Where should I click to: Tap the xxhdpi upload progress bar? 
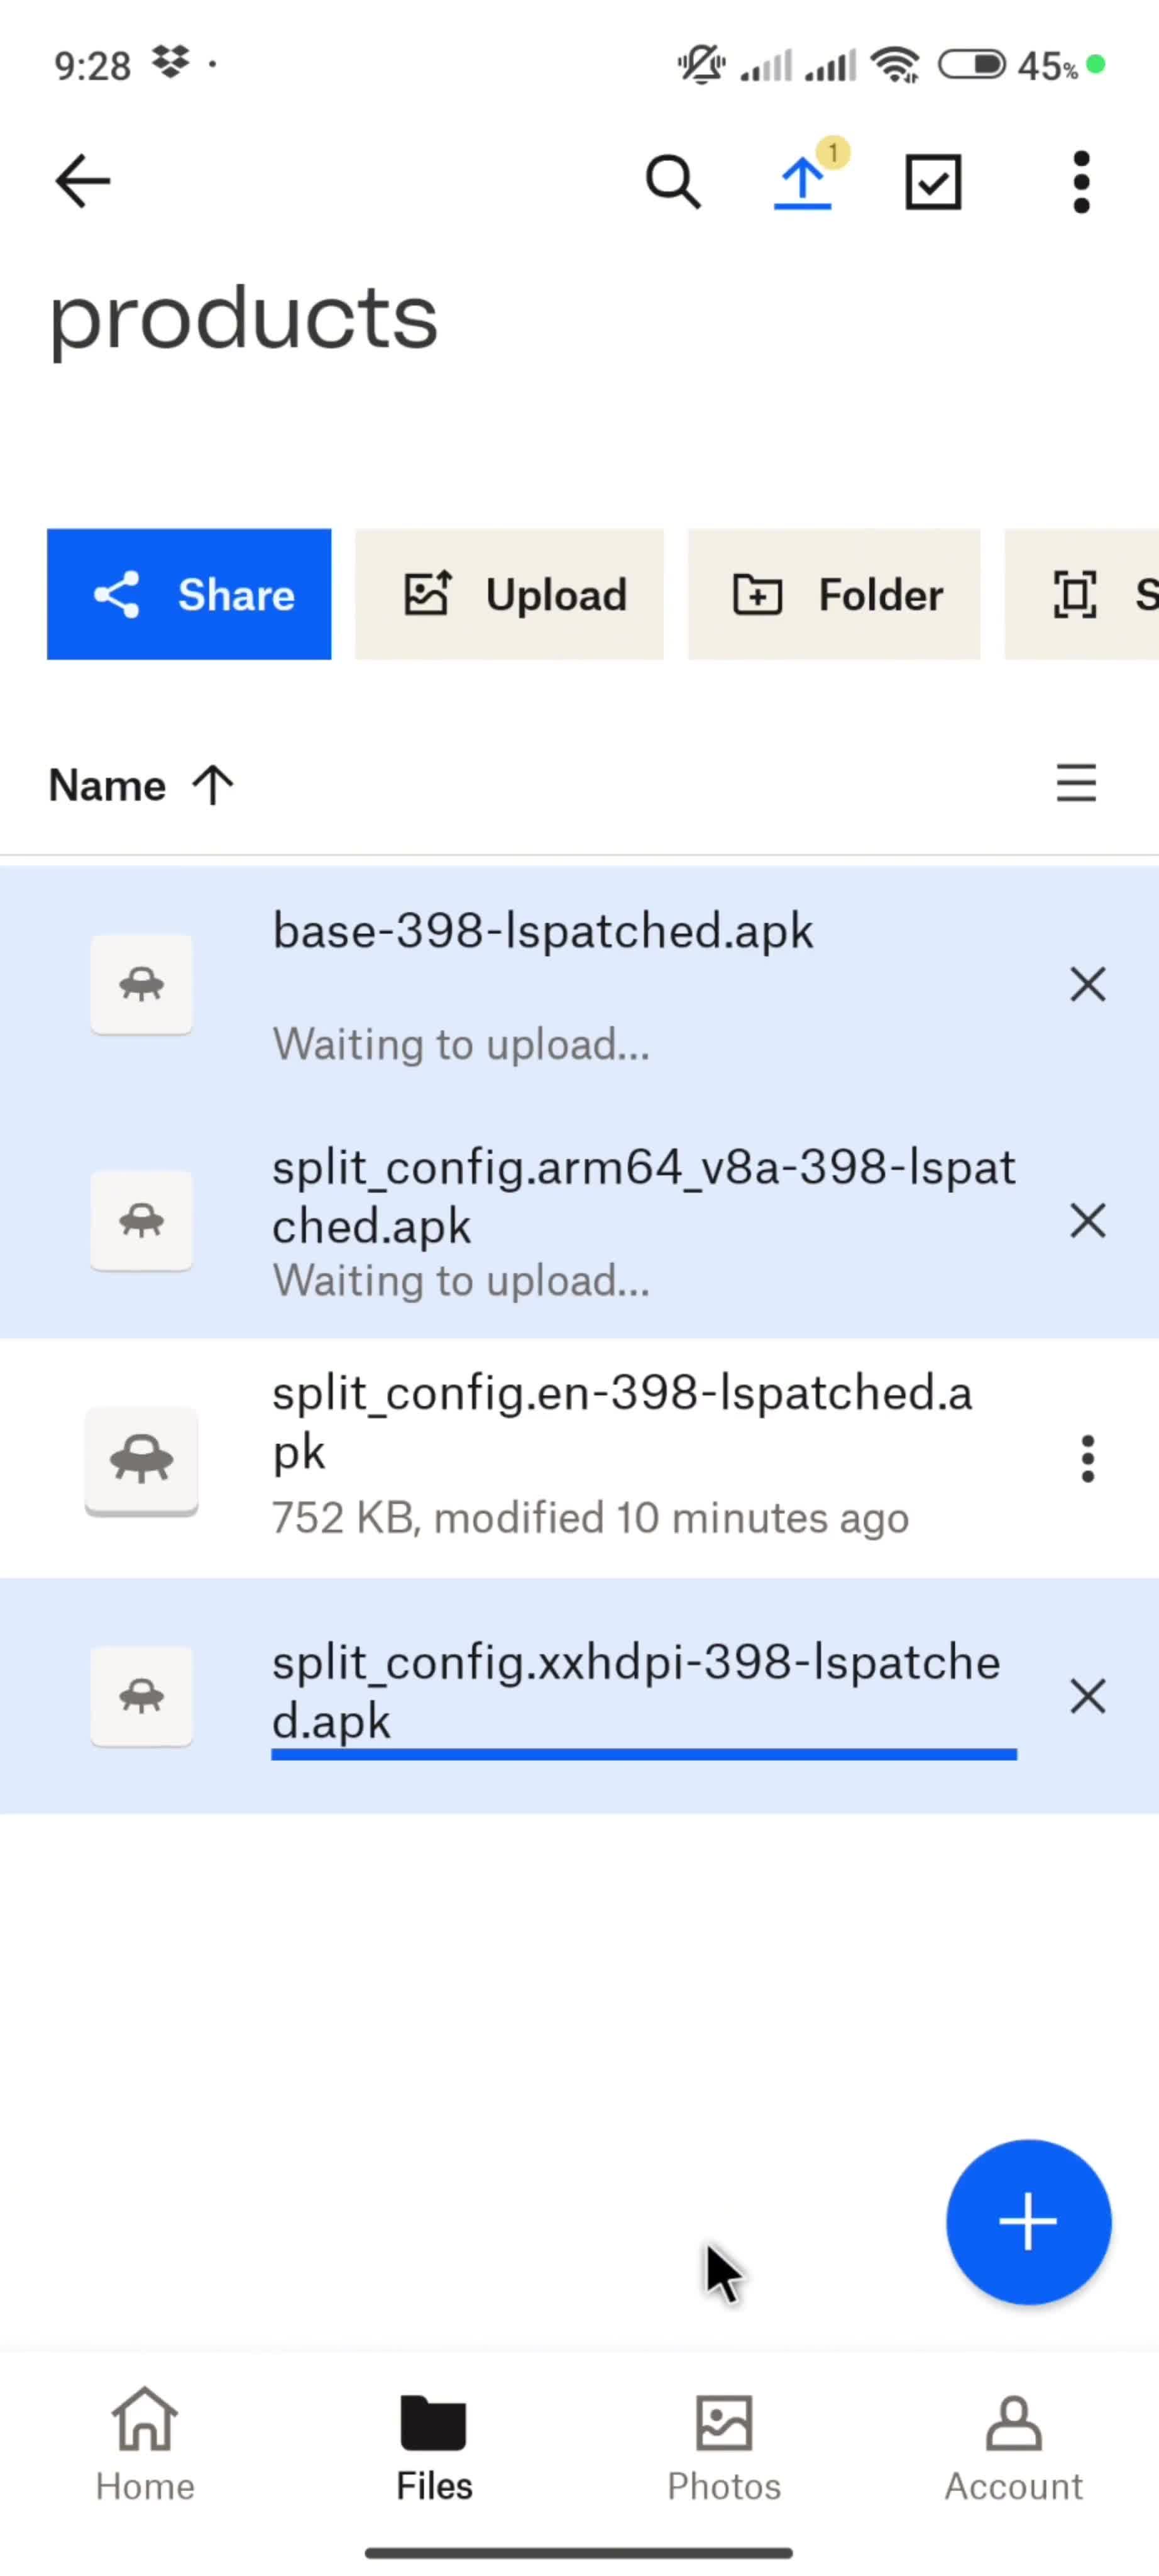[x=644, y=1755]
